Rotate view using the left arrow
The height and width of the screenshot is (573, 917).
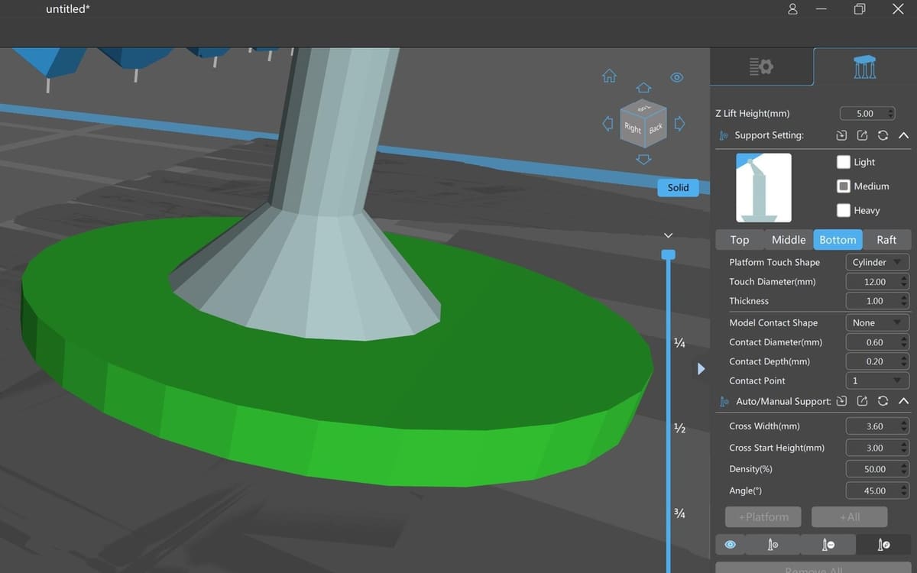click(x=608, y=124)
